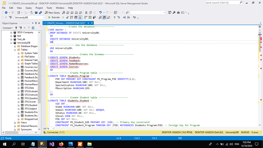Toggle Include Actual Execution Plan
The image size is (263, 148).
[86, 17]
